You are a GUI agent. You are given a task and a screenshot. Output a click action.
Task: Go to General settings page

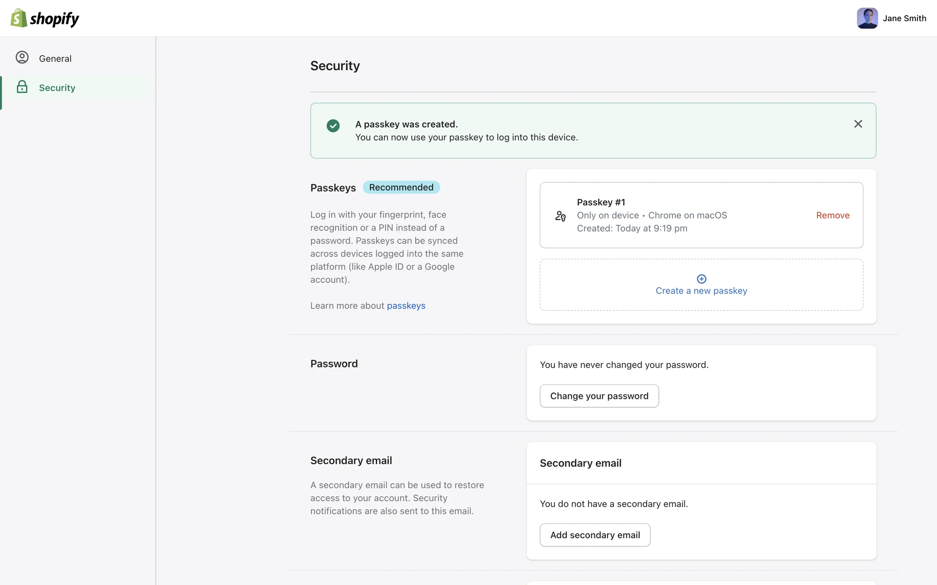55,58
